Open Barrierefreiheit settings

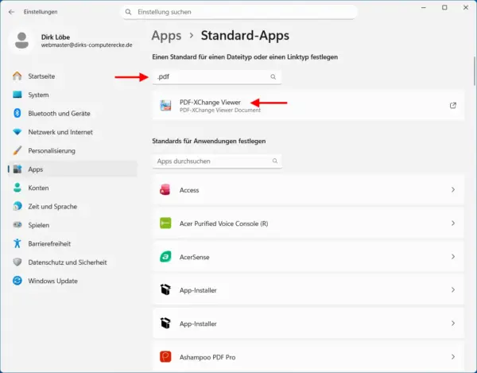coord(73,243)
